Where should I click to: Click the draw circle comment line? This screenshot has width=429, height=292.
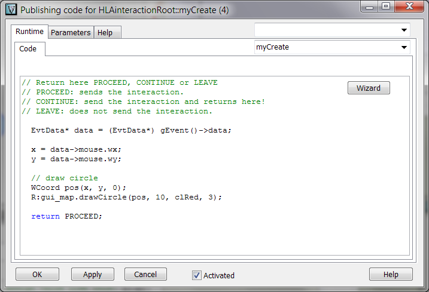tap(65, 178)
